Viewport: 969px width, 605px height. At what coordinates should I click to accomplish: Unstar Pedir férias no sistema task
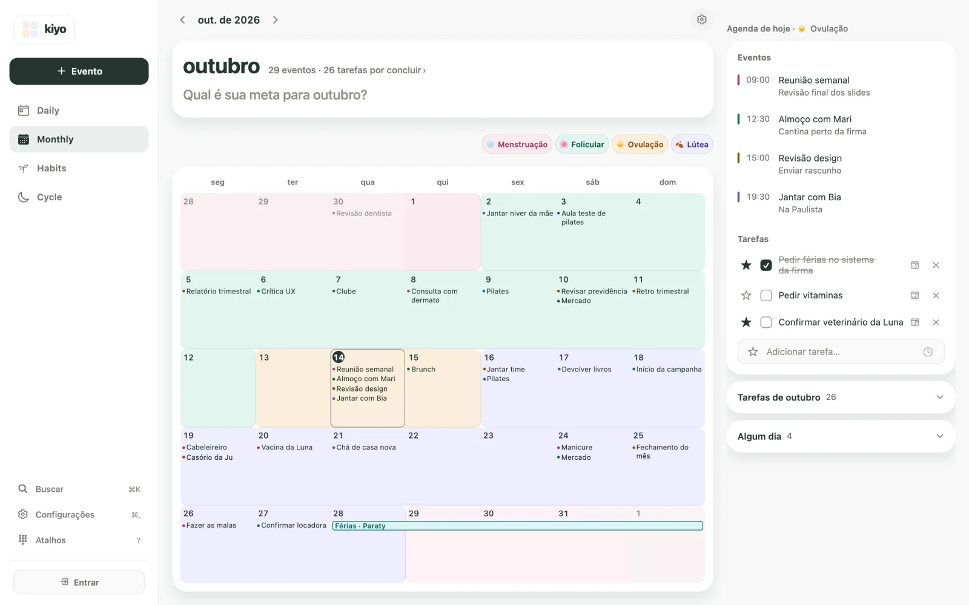[746, 265]
